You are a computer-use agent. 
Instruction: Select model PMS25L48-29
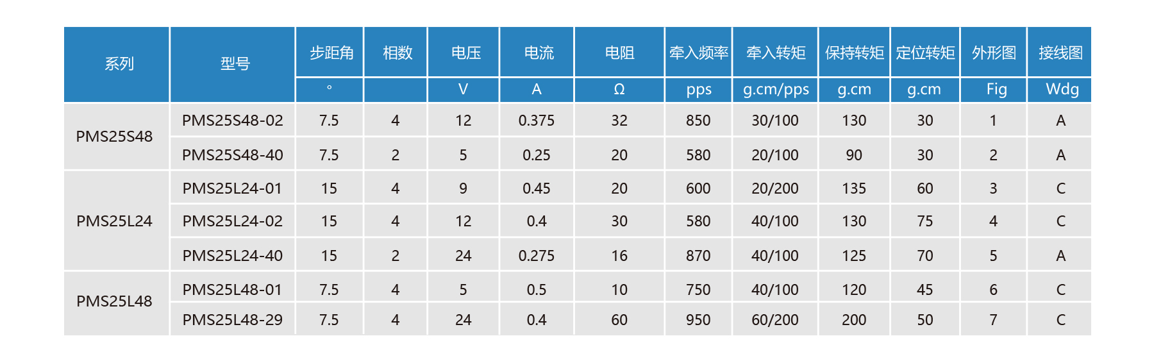pyautogui.click(x=232, y=320)
